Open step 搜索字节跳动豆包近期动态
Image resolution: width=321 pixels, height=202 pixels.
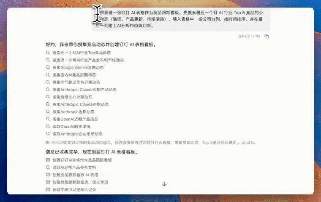pyautogui.click(x=76, y=82)
